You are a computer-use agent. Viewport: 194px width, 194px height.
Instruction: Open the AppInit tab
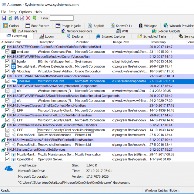(96, 26)
